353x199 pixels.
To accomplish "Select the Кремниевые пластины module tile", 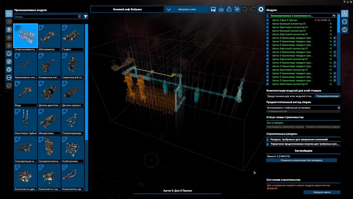I will [x=26, y=66].
